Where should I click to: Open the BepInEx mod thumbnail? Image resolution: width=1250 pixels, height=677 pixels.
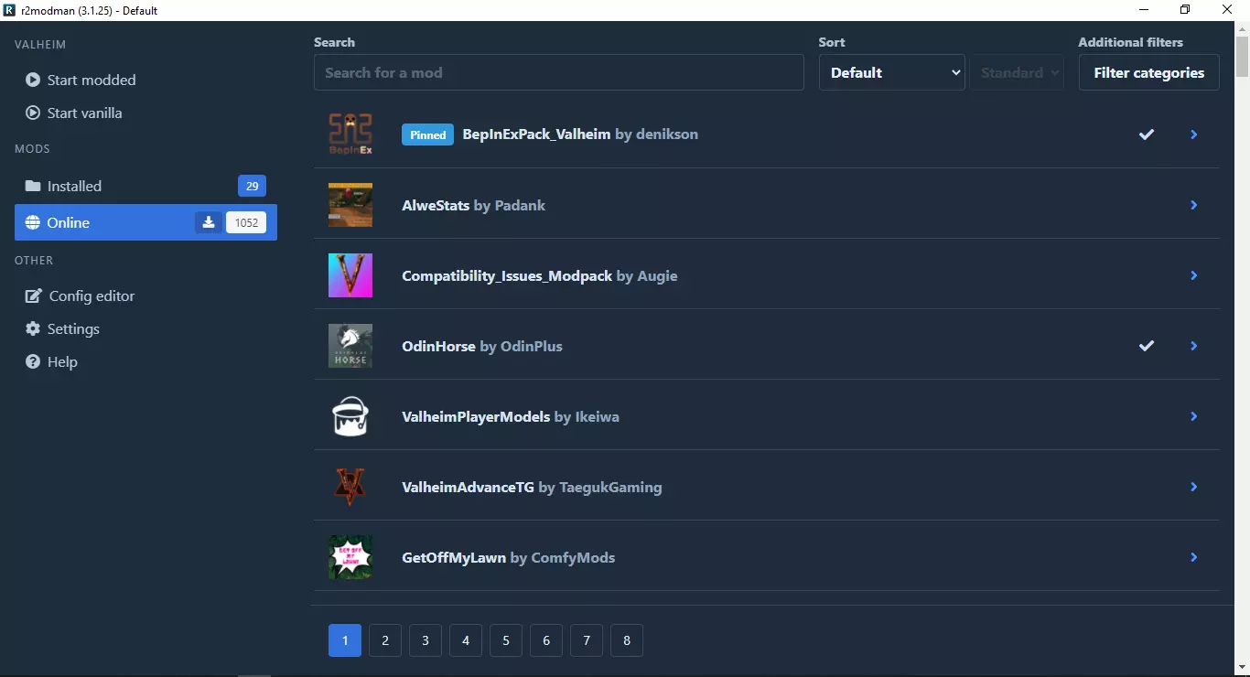350,134
